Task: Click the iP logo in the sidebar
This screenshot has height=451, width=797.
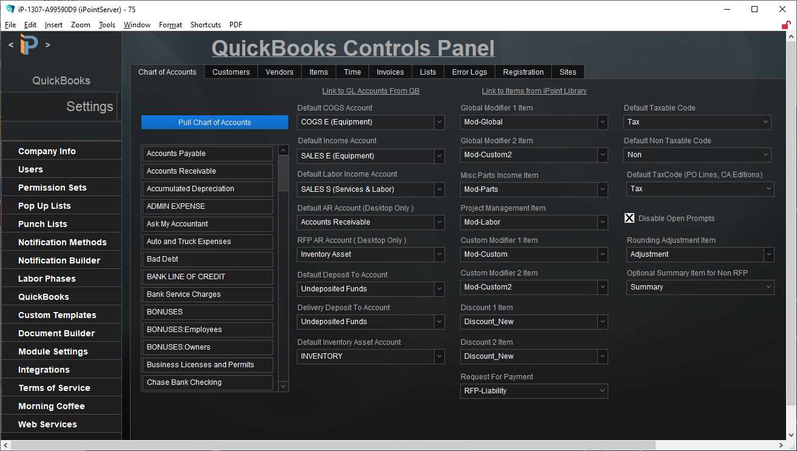Action: click(x=29, y=44)
